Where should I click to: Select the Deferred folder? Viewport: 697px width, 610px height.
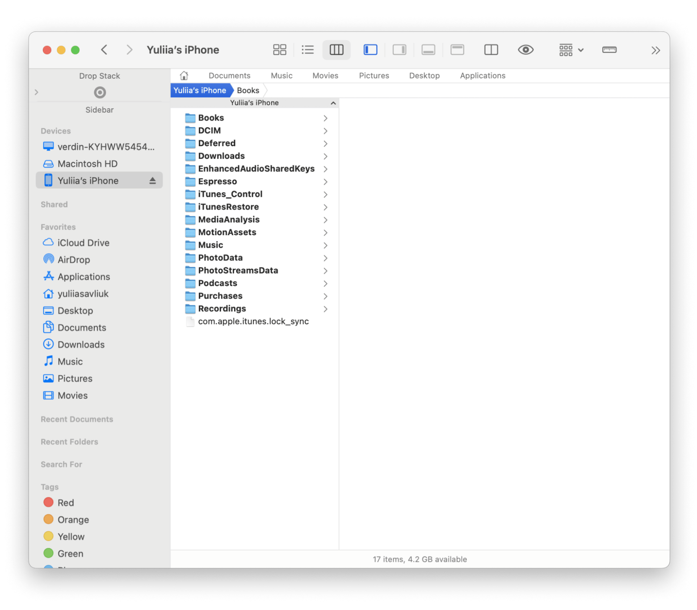point(255,144)
